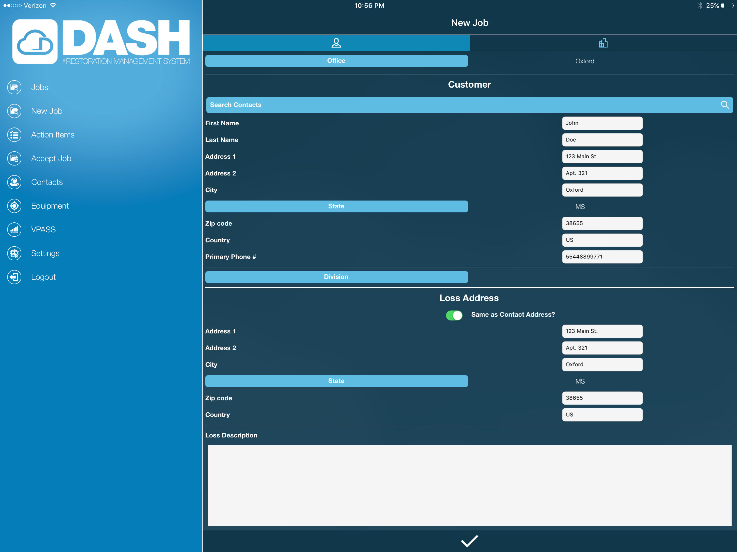737x552 pixels.
Task: Toggle Same as Contact Address switch
Action: coord(454,315)
